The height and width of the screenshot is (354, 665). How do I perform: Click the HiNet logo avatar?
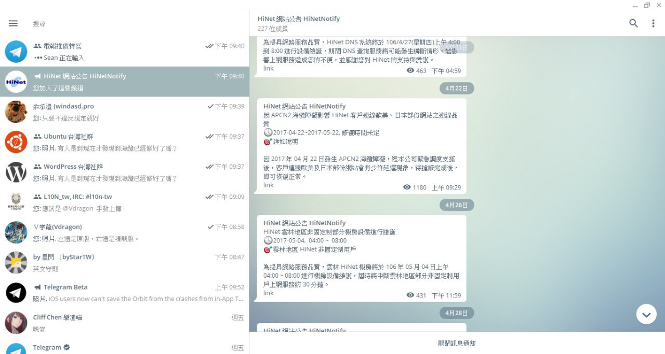(16, 81)
